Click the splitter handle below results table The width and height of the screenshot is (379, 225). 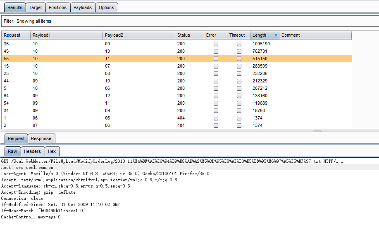point(318,131)
